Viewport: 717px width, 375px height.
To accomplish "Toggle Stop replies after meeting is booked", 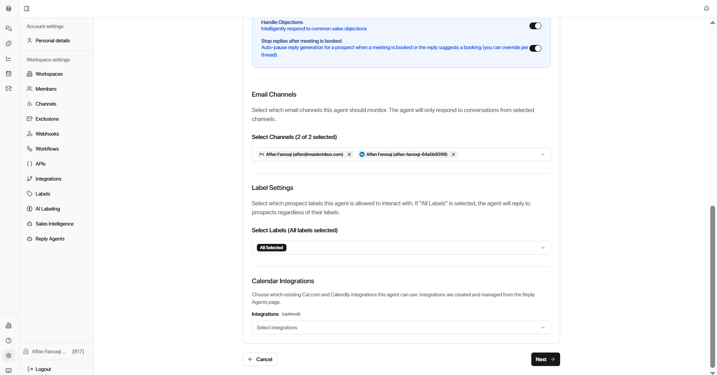I will pyautogui.click(x=535, y=48).
